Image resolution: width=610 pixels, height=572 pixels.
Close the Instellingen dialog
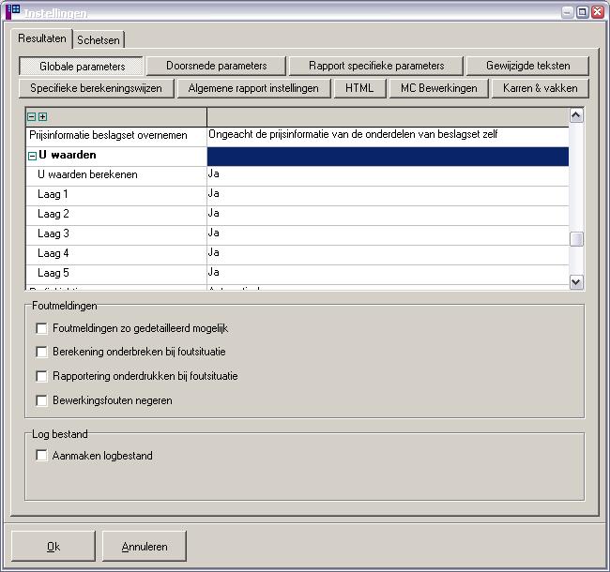[598, 12]
